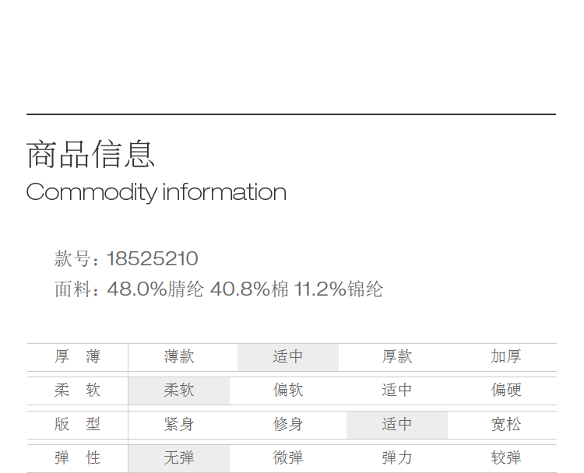The image size is (584, 473).
Task: Click highlighted 适中 in the 厚薄 row
Action: pyautogui.click(x=288, y=357)
